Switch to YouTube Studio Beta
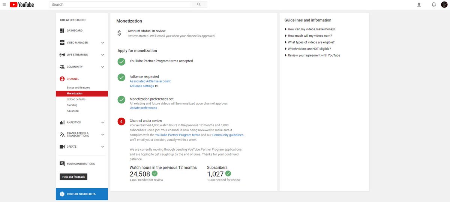The image size is (450, 202). (82, 194)
